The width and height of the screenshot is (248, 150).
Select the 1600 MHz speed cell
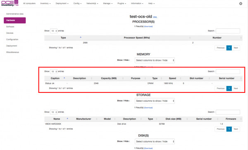click(x=168, y=83)
